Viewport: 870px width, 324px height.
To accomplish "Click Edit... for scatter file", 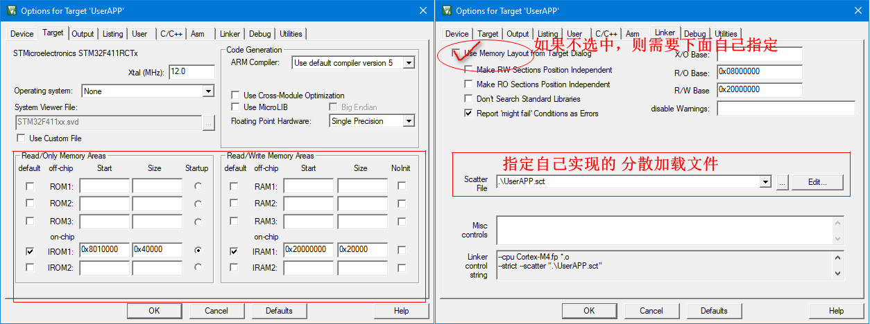I will click(819, 182).
